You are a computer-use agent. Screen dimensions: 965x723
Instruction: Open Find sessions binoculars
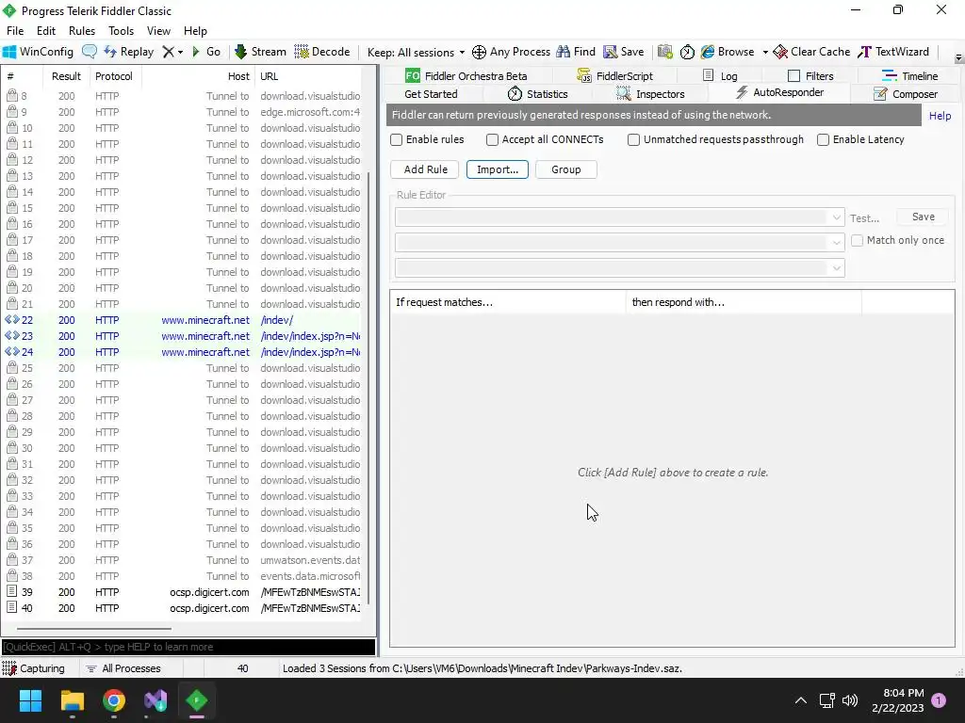pos(576,52)
